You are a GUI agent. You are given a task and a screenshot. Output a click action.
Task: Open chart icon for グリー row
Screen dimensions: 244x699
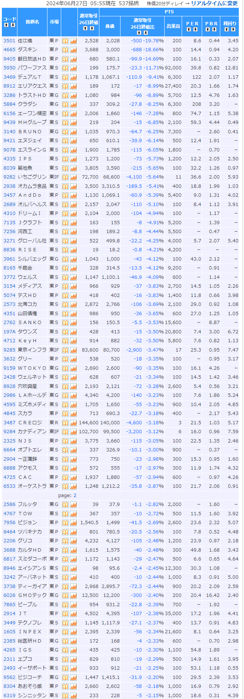click(x=73, y=359)
